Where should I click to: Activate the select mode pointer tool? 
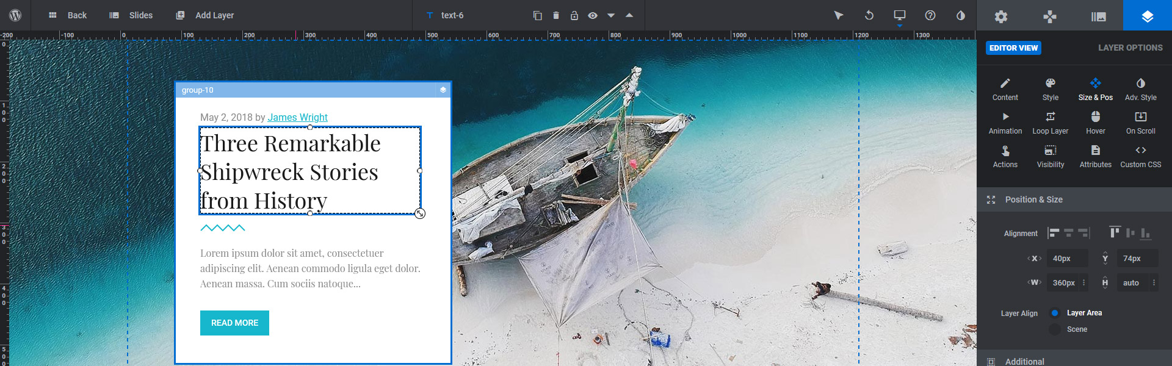click(839, 15)
